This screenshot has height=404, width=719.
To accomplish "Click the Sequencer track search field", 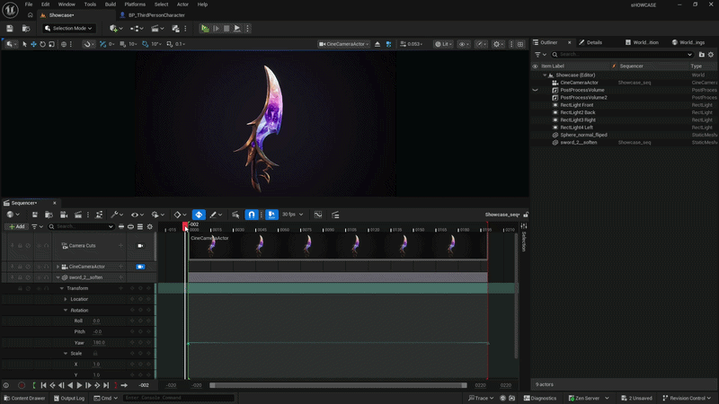I will click(81, 227).
